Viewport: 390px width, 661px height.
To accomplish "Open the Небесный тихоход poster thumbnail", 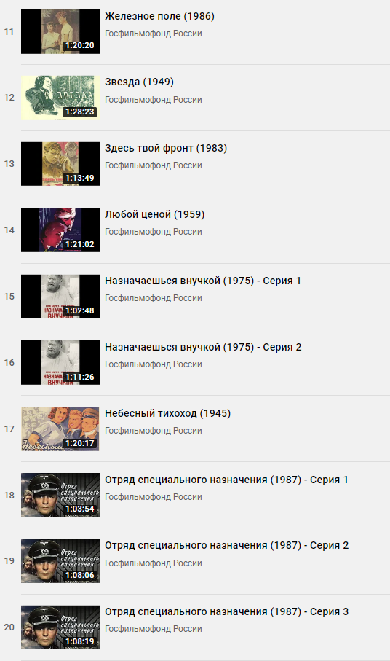I will point(60,429).
